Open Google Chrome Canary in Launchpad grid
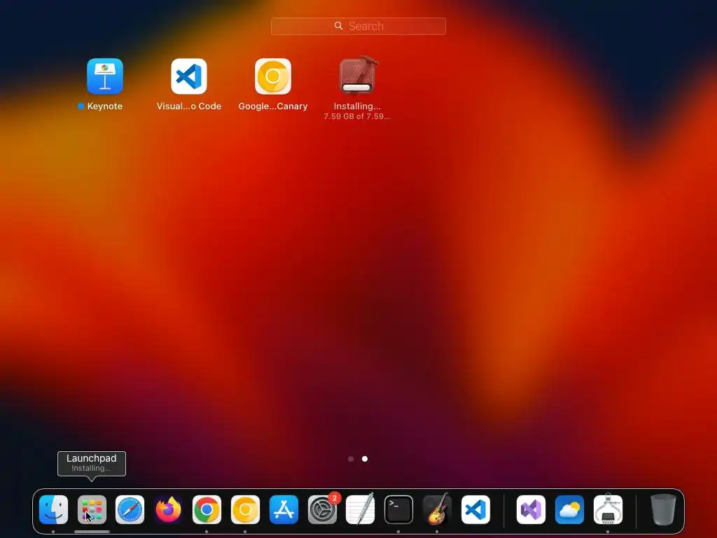Image resolution: width=717 pixels, height=538 pixels. [273, 76]
